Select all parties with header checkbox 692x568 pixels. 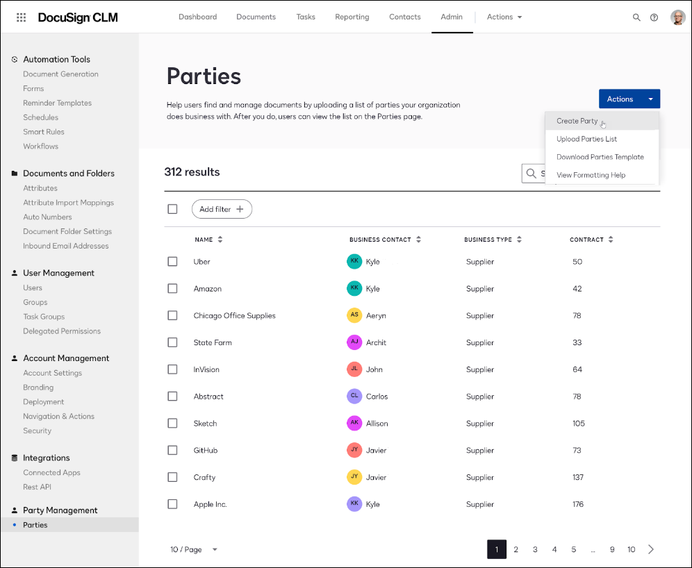(172, 209)
